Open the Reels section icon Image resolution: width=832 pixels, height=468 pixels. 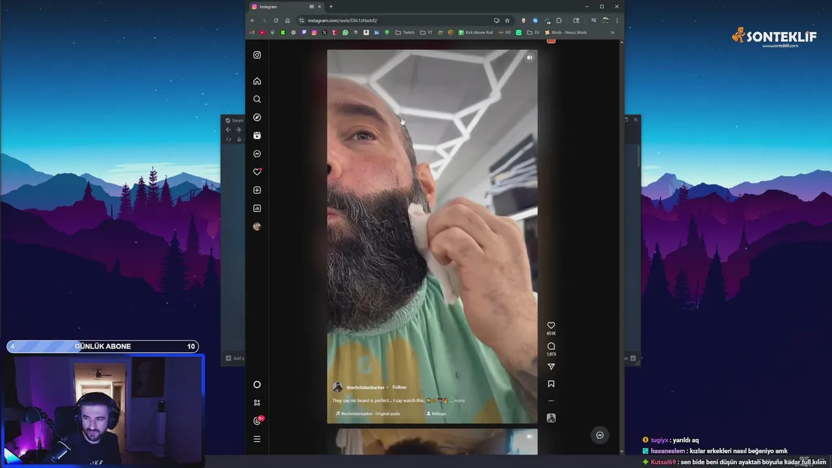point(257,136)
